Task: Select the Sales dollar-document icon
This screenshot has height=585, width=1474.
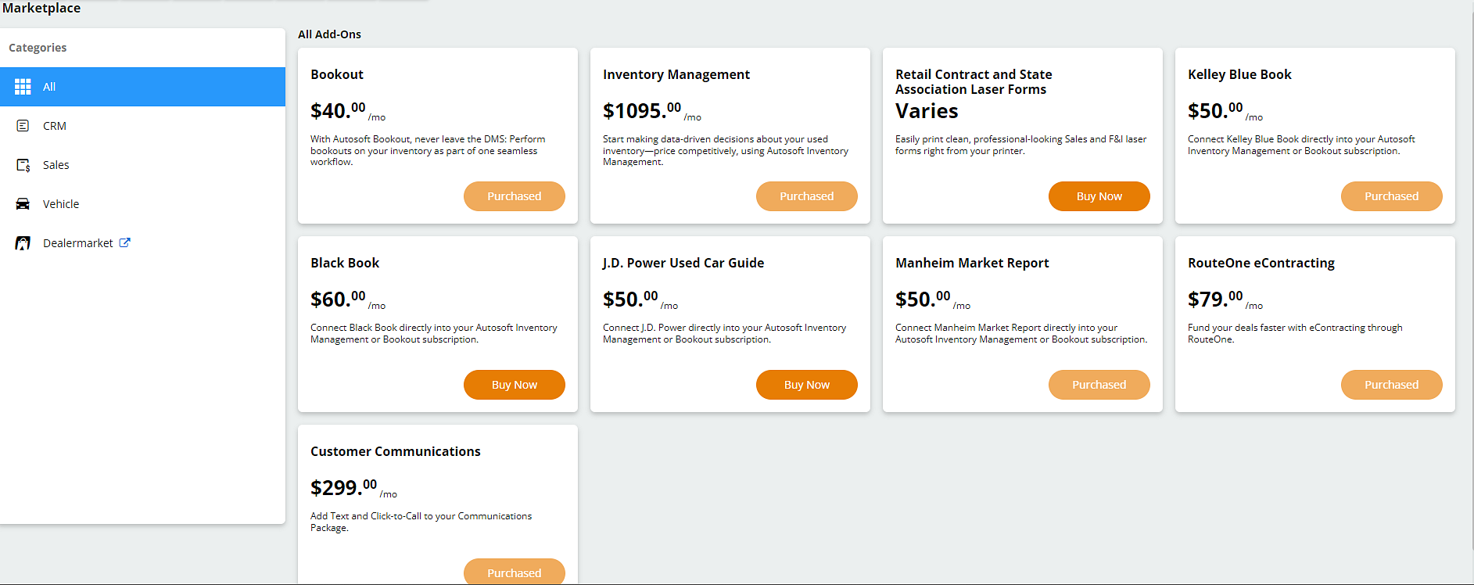Action: (x=20, y=164)
